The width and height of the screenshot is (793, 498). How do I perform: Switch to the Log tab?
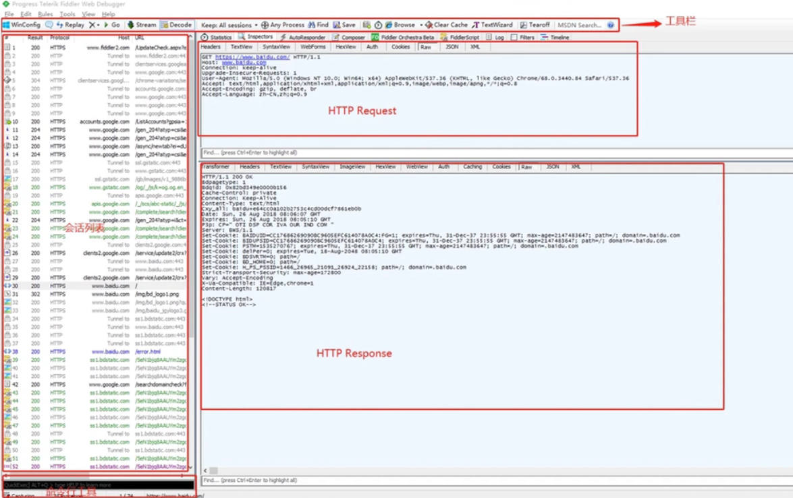click(495, 37)
